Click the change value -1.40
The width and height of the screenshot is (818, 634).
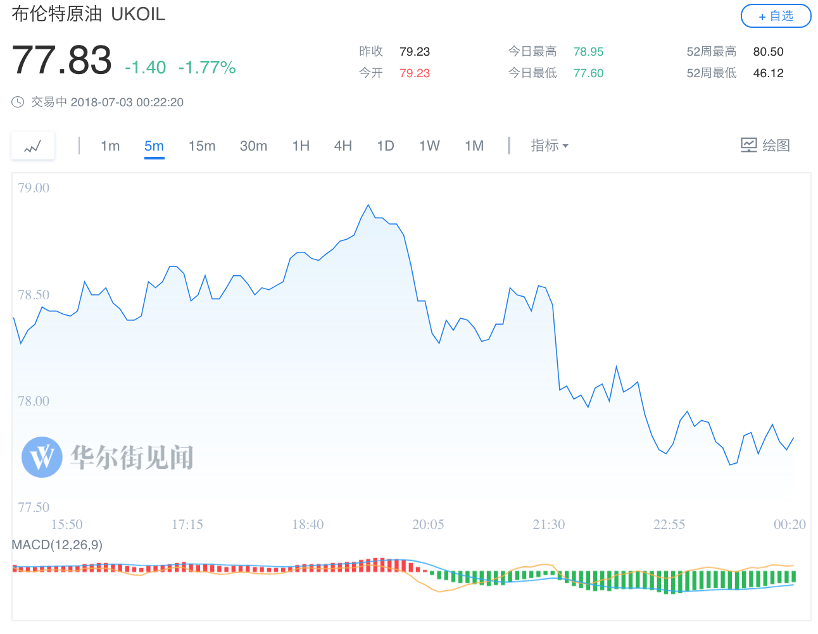(146, 67)
